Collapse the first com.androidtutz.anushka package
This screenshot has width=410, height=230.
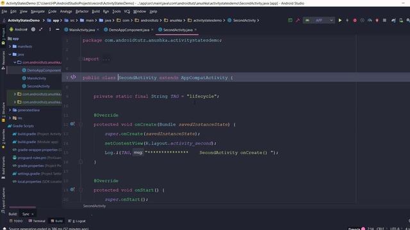tap(15, 63)
